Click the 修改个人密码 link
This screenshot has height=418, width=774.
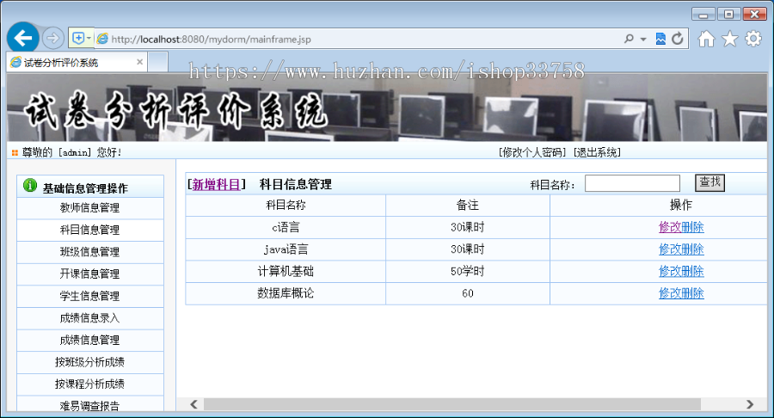532,152
